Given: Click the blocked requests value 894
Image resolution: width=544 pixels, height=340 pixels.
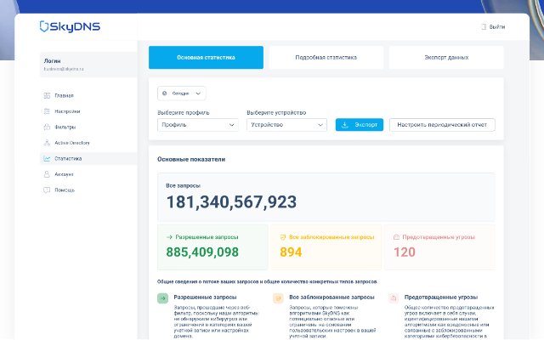Looking at the screenshot, I should 291,252.
